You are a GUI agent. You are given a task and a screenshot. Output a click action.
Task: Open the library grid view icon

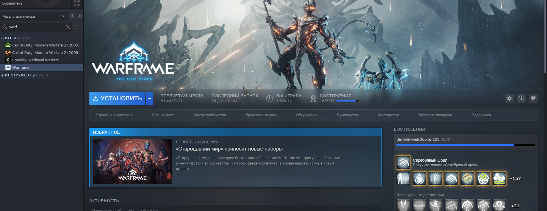pos(77,3)
